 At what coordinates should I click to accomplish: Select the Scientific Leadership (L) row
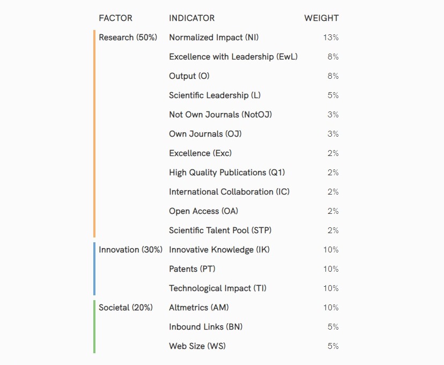214,95
